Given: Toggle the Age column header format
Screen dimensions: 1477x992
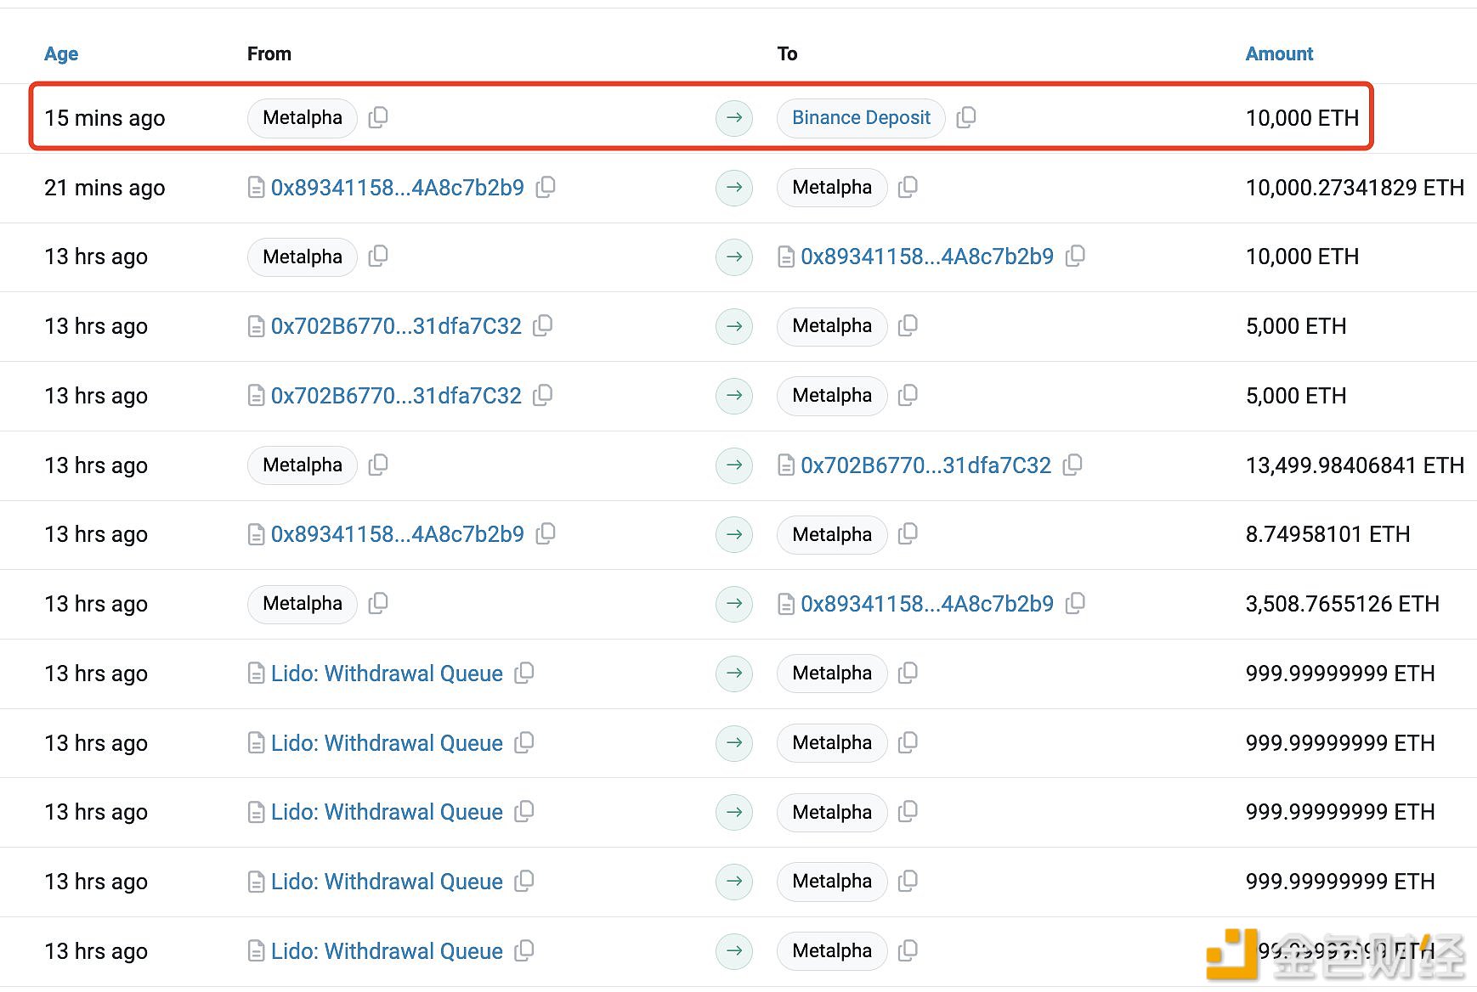Looking at the screenshot, I should point(61,54).
